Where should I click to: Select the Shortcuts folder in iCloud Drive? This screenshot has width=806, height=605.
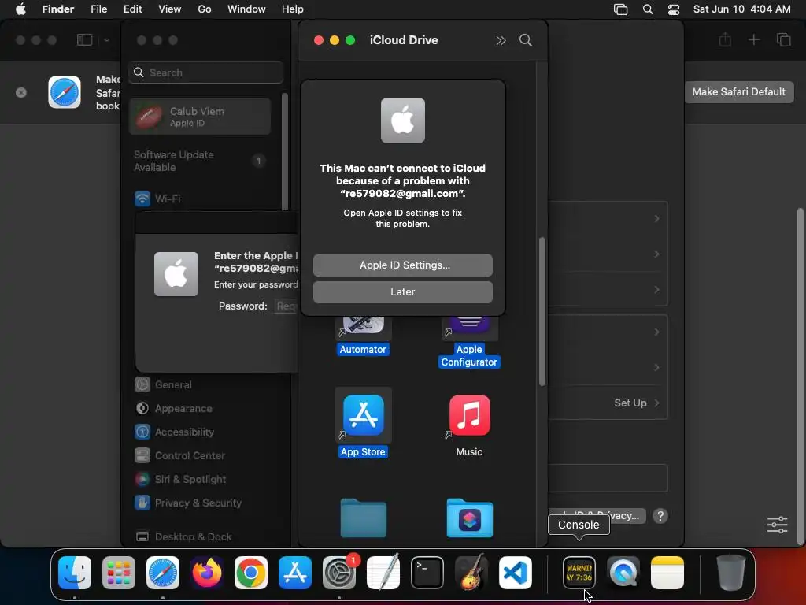click(469, 518)
